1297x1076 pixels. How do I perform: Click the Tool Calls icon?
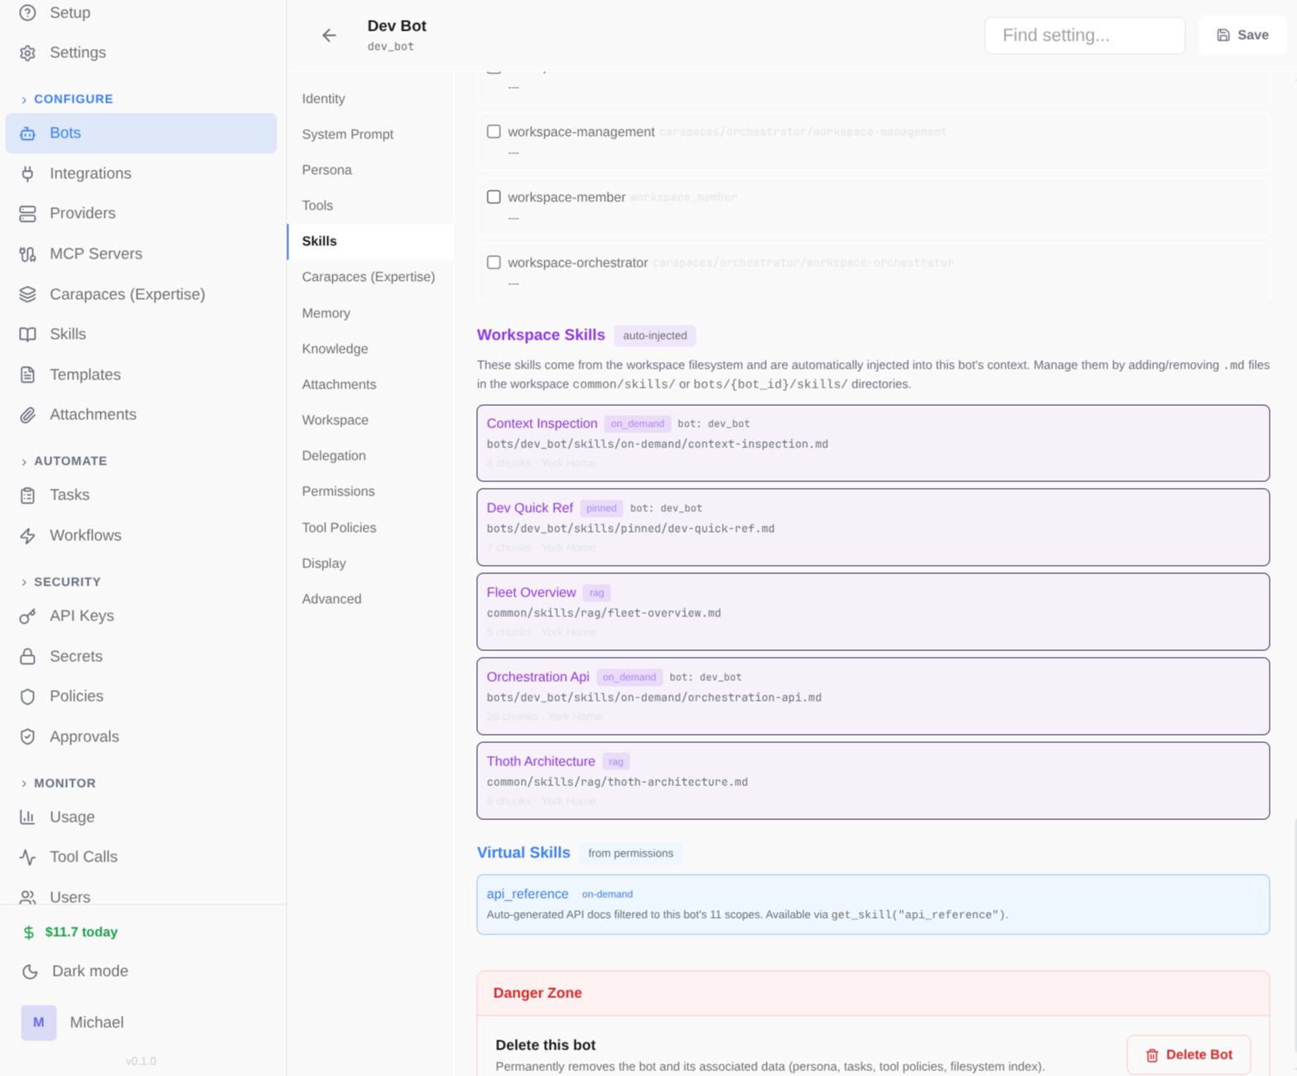27,856
